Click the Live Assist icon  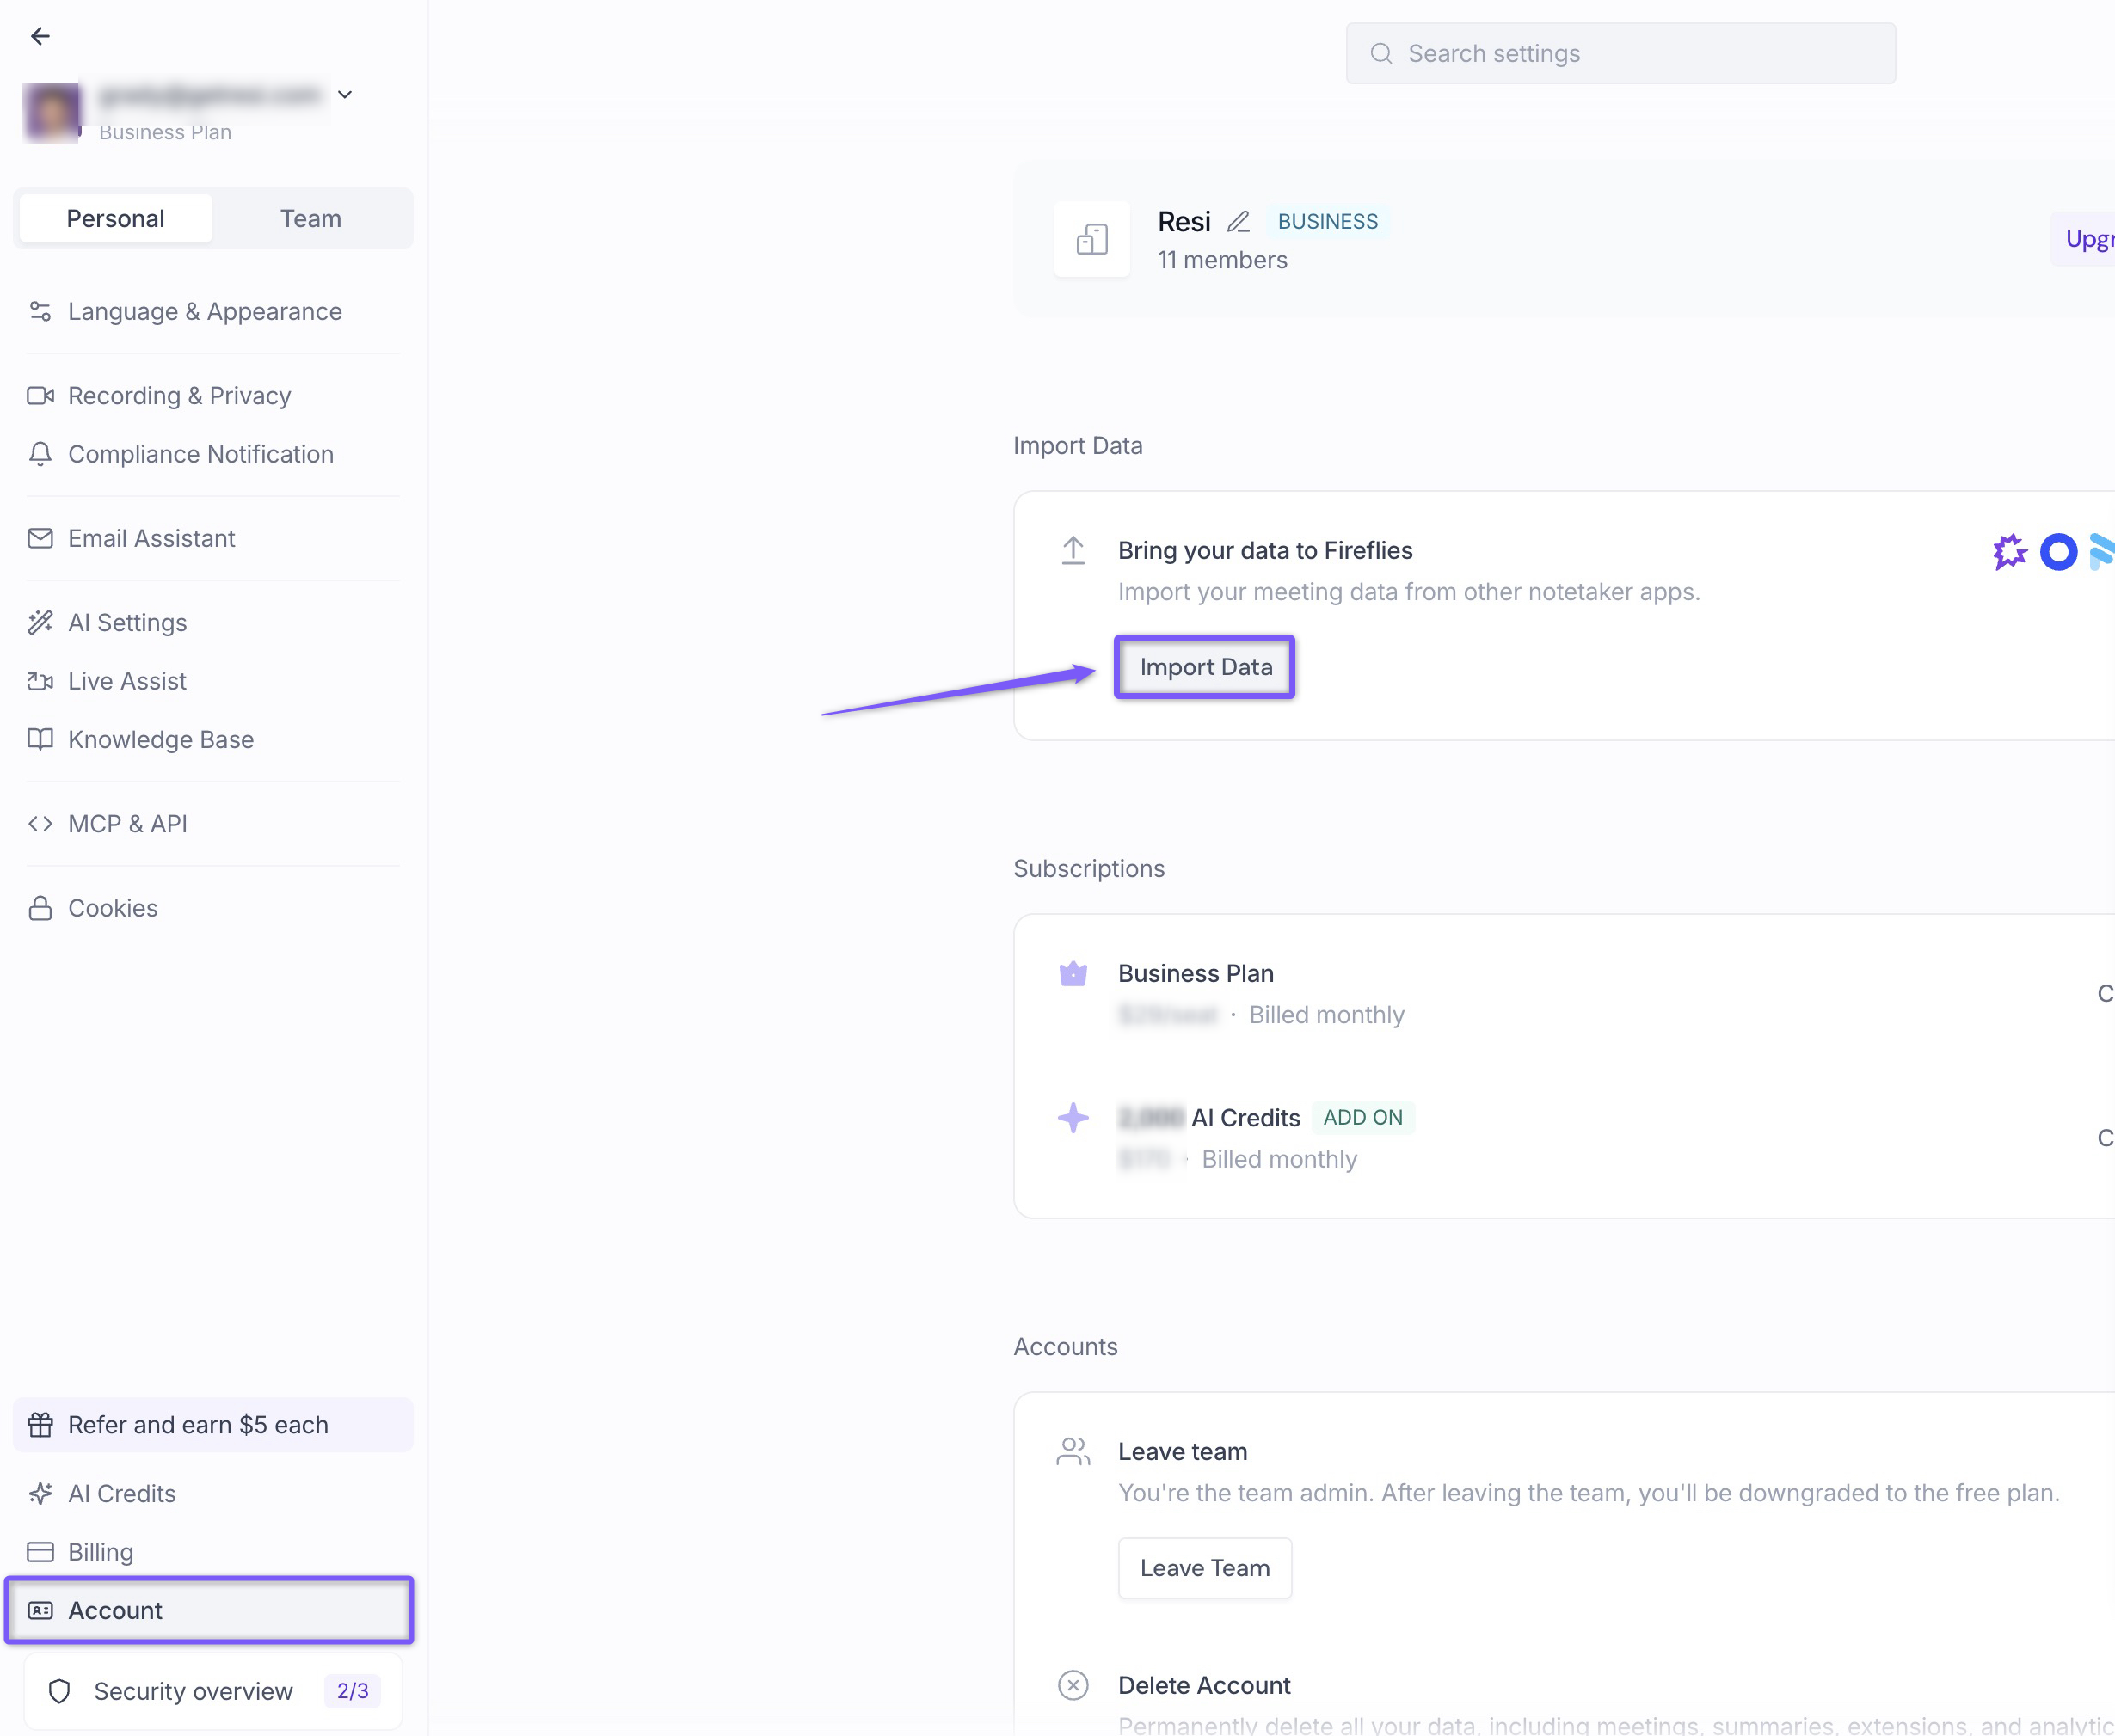pyautogui.click(x=40, y=681)
